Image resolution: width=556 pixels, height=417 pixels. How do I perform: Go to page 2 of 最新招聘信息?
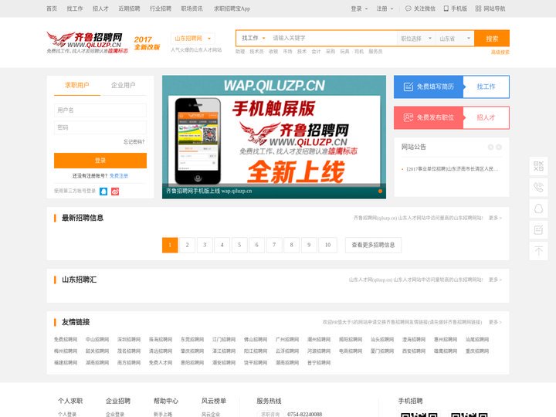pyautogui.click(x=187, y=245)
